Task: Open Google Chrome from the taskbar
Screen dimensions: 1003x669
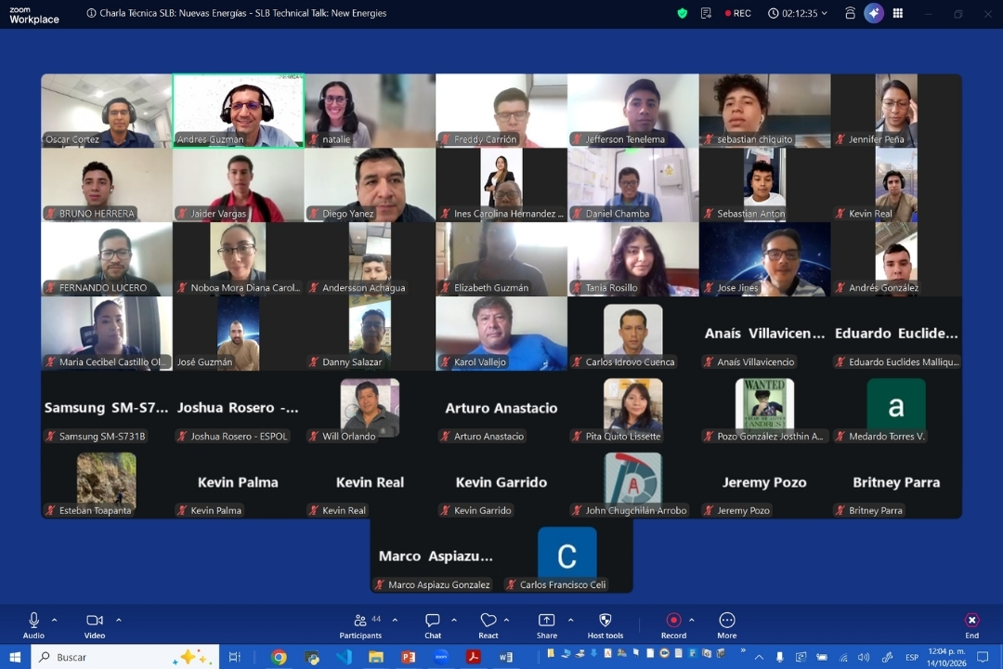Action: click(279, 657)
